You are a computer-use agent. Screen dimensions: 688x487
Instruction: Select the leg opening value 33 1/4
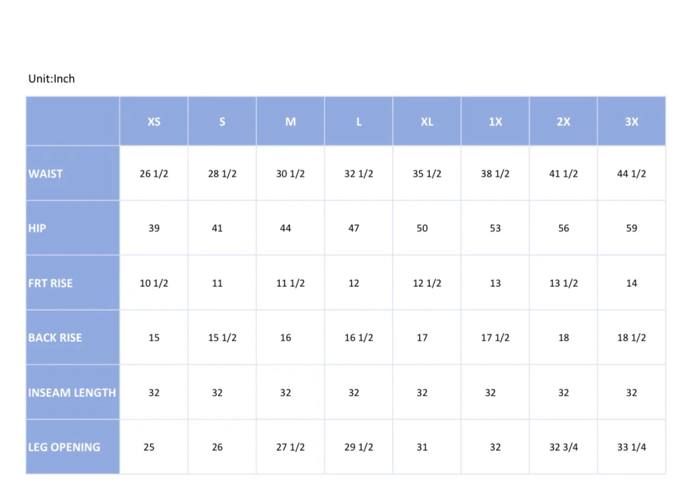click(x=632, y=447)
